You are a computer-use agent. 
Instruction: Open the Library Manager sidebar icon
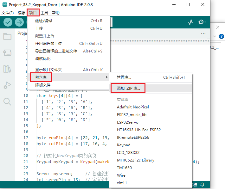coord(7,69)
